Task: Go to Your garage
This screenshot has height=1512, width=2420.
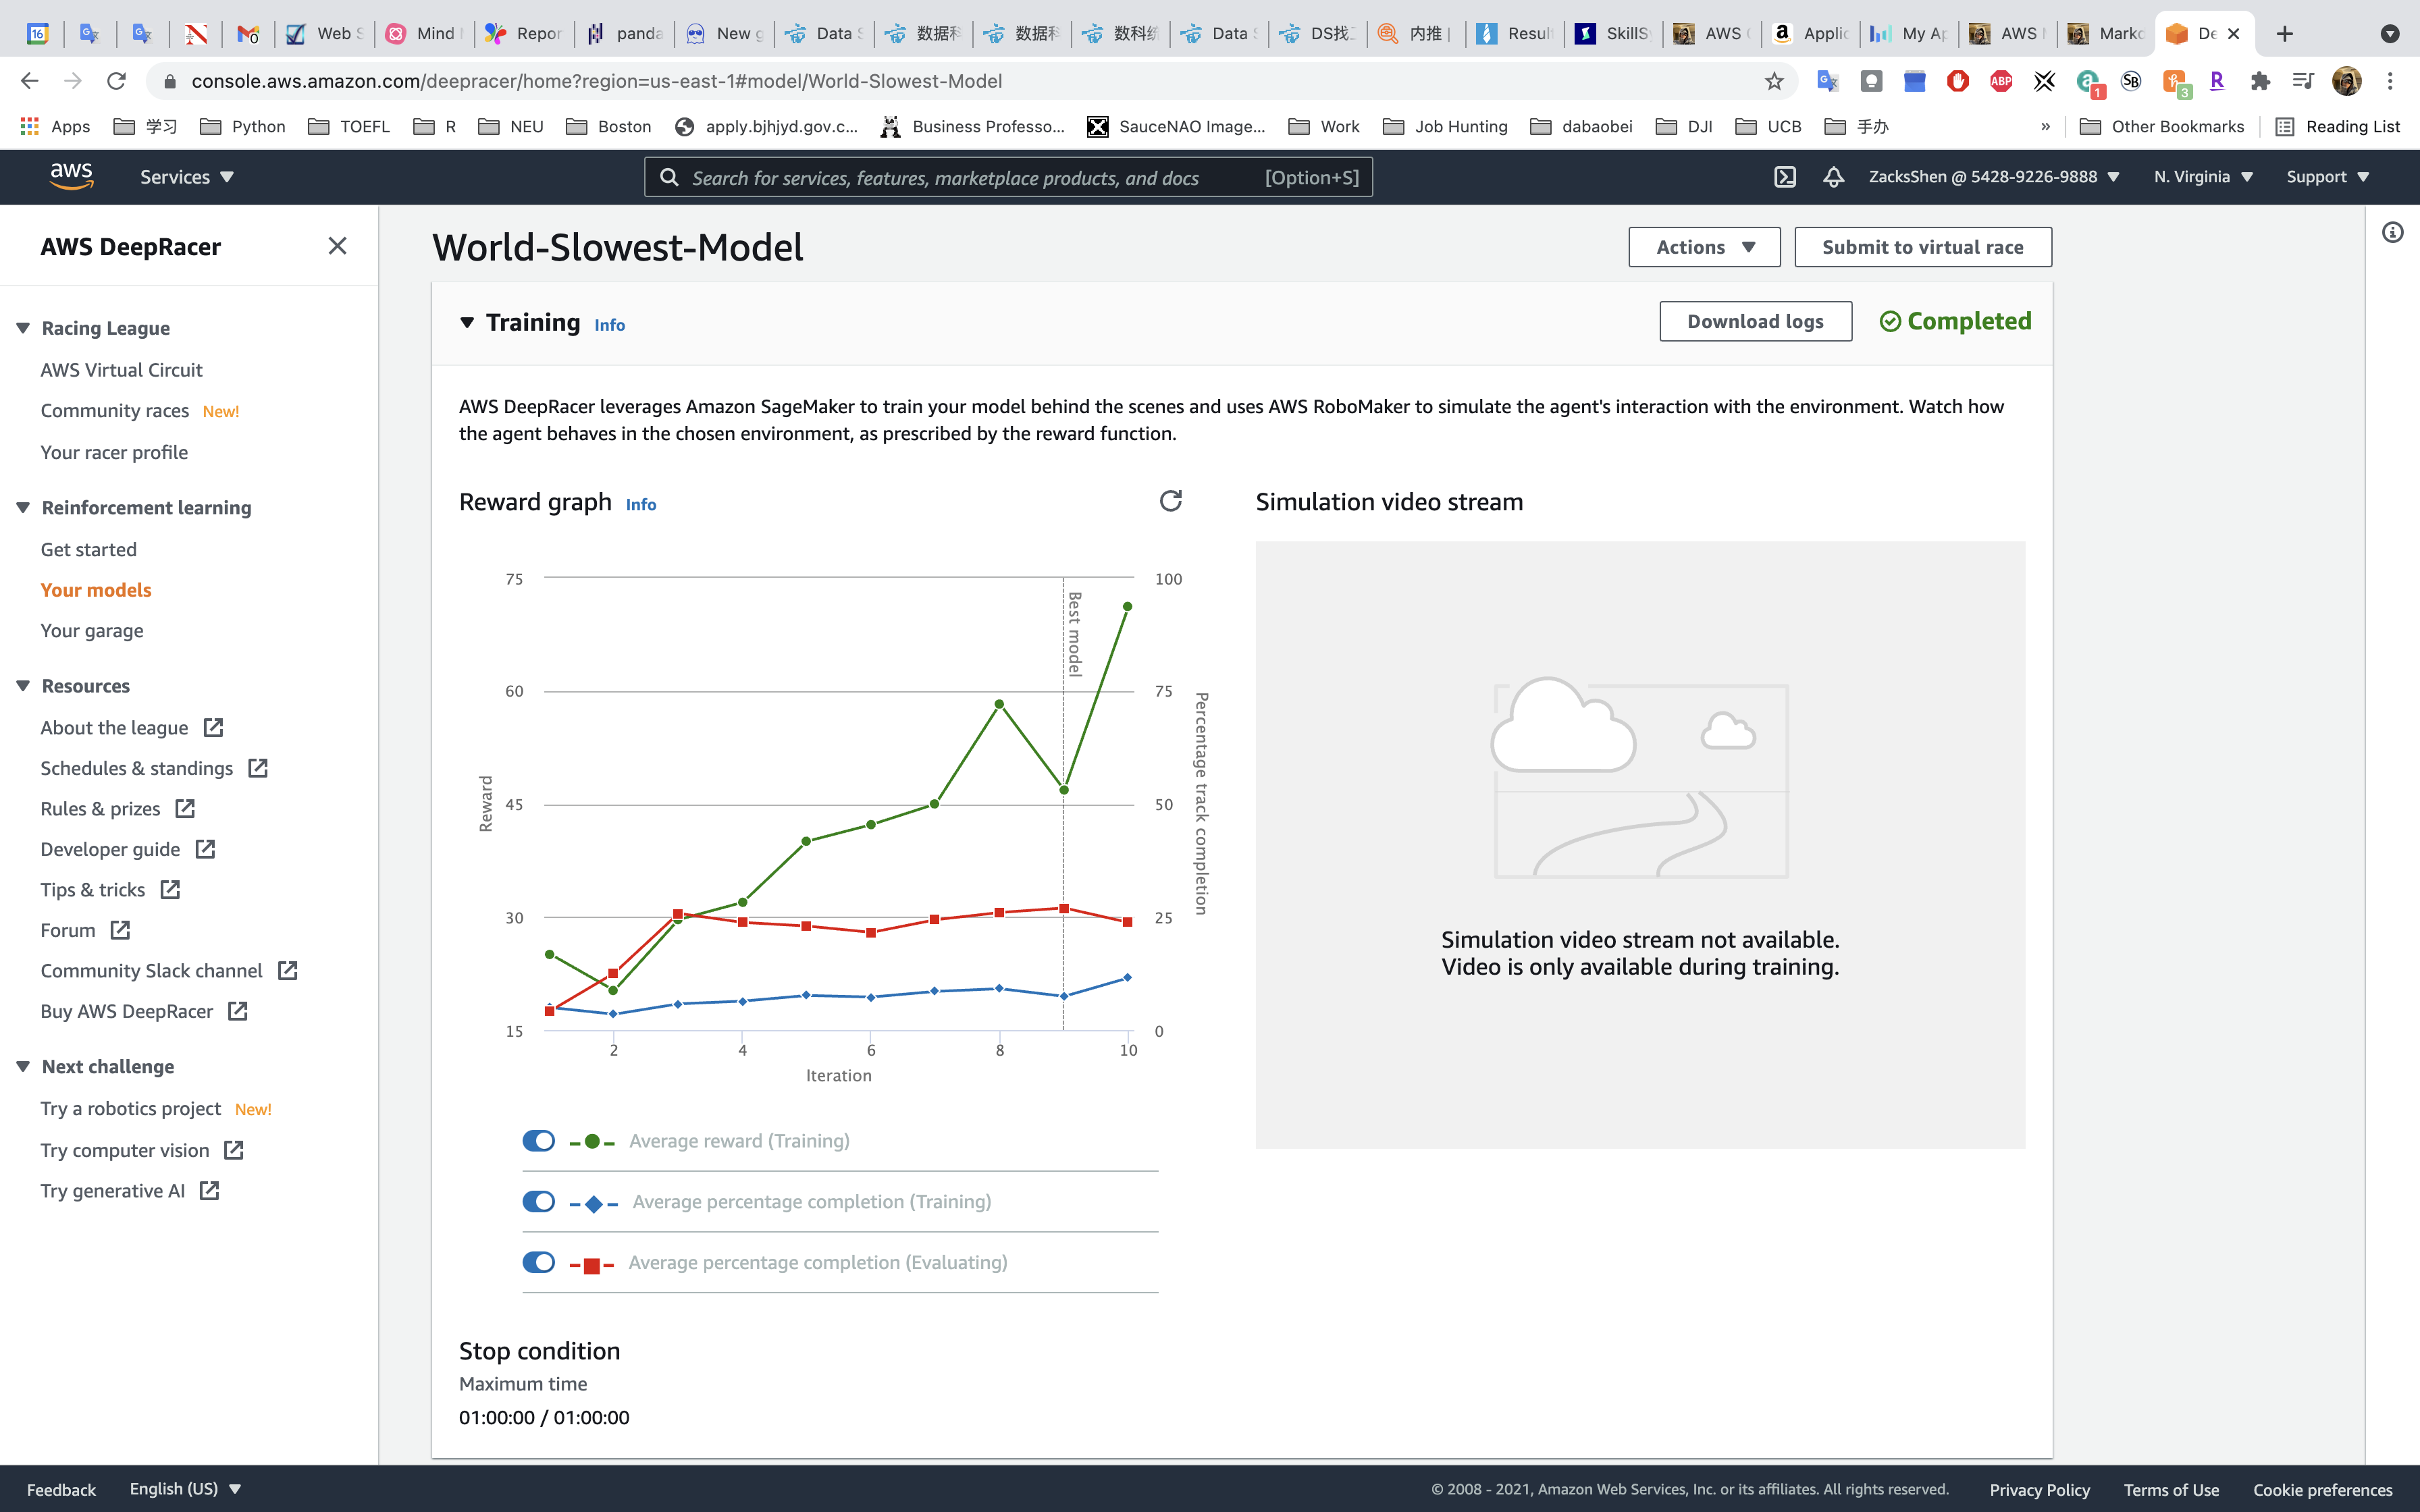Action: (92, 631)
